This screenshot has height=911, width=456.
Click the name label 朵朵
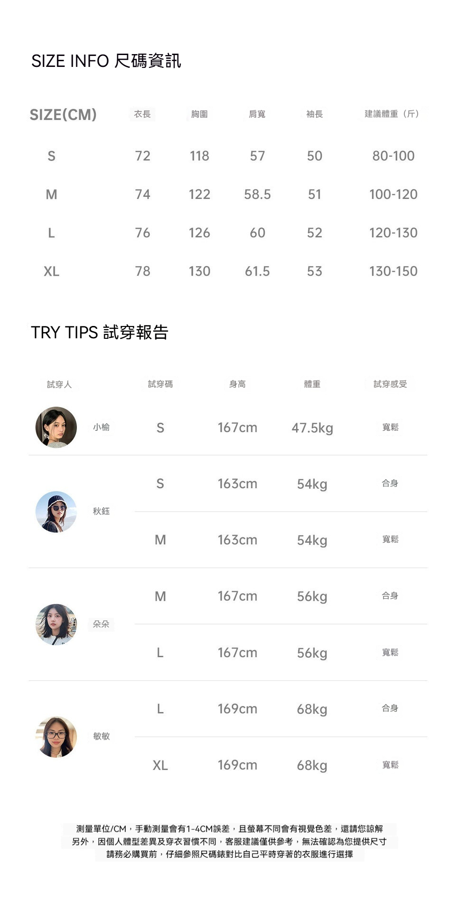pyautogui.click(x=101, y=624)
